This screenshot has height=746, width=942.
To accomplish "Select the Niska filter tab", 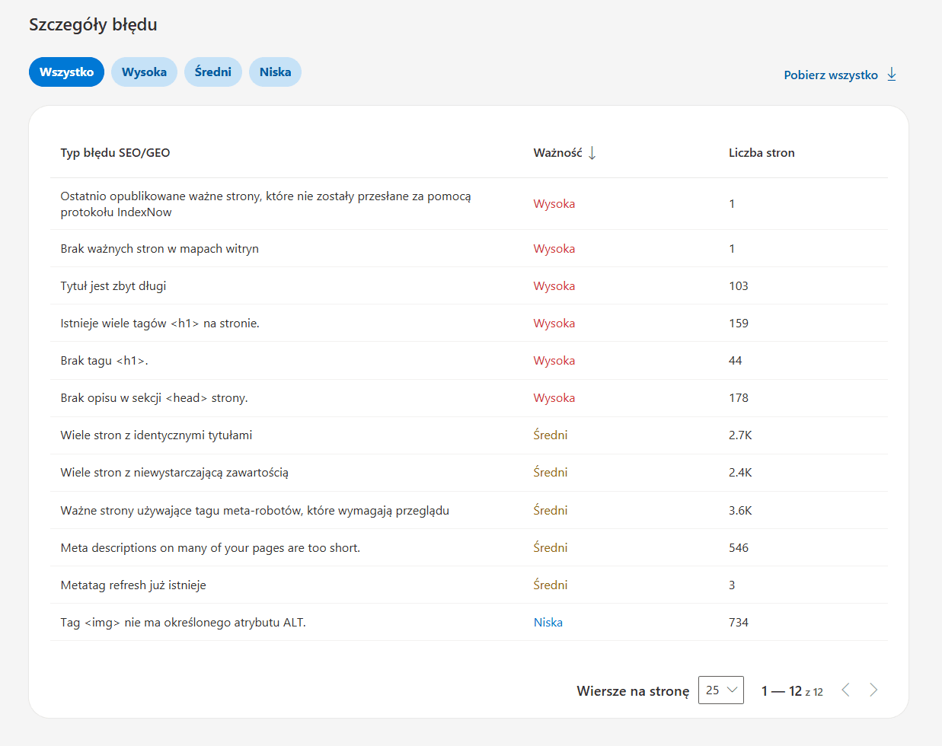I will coord(275,72).
